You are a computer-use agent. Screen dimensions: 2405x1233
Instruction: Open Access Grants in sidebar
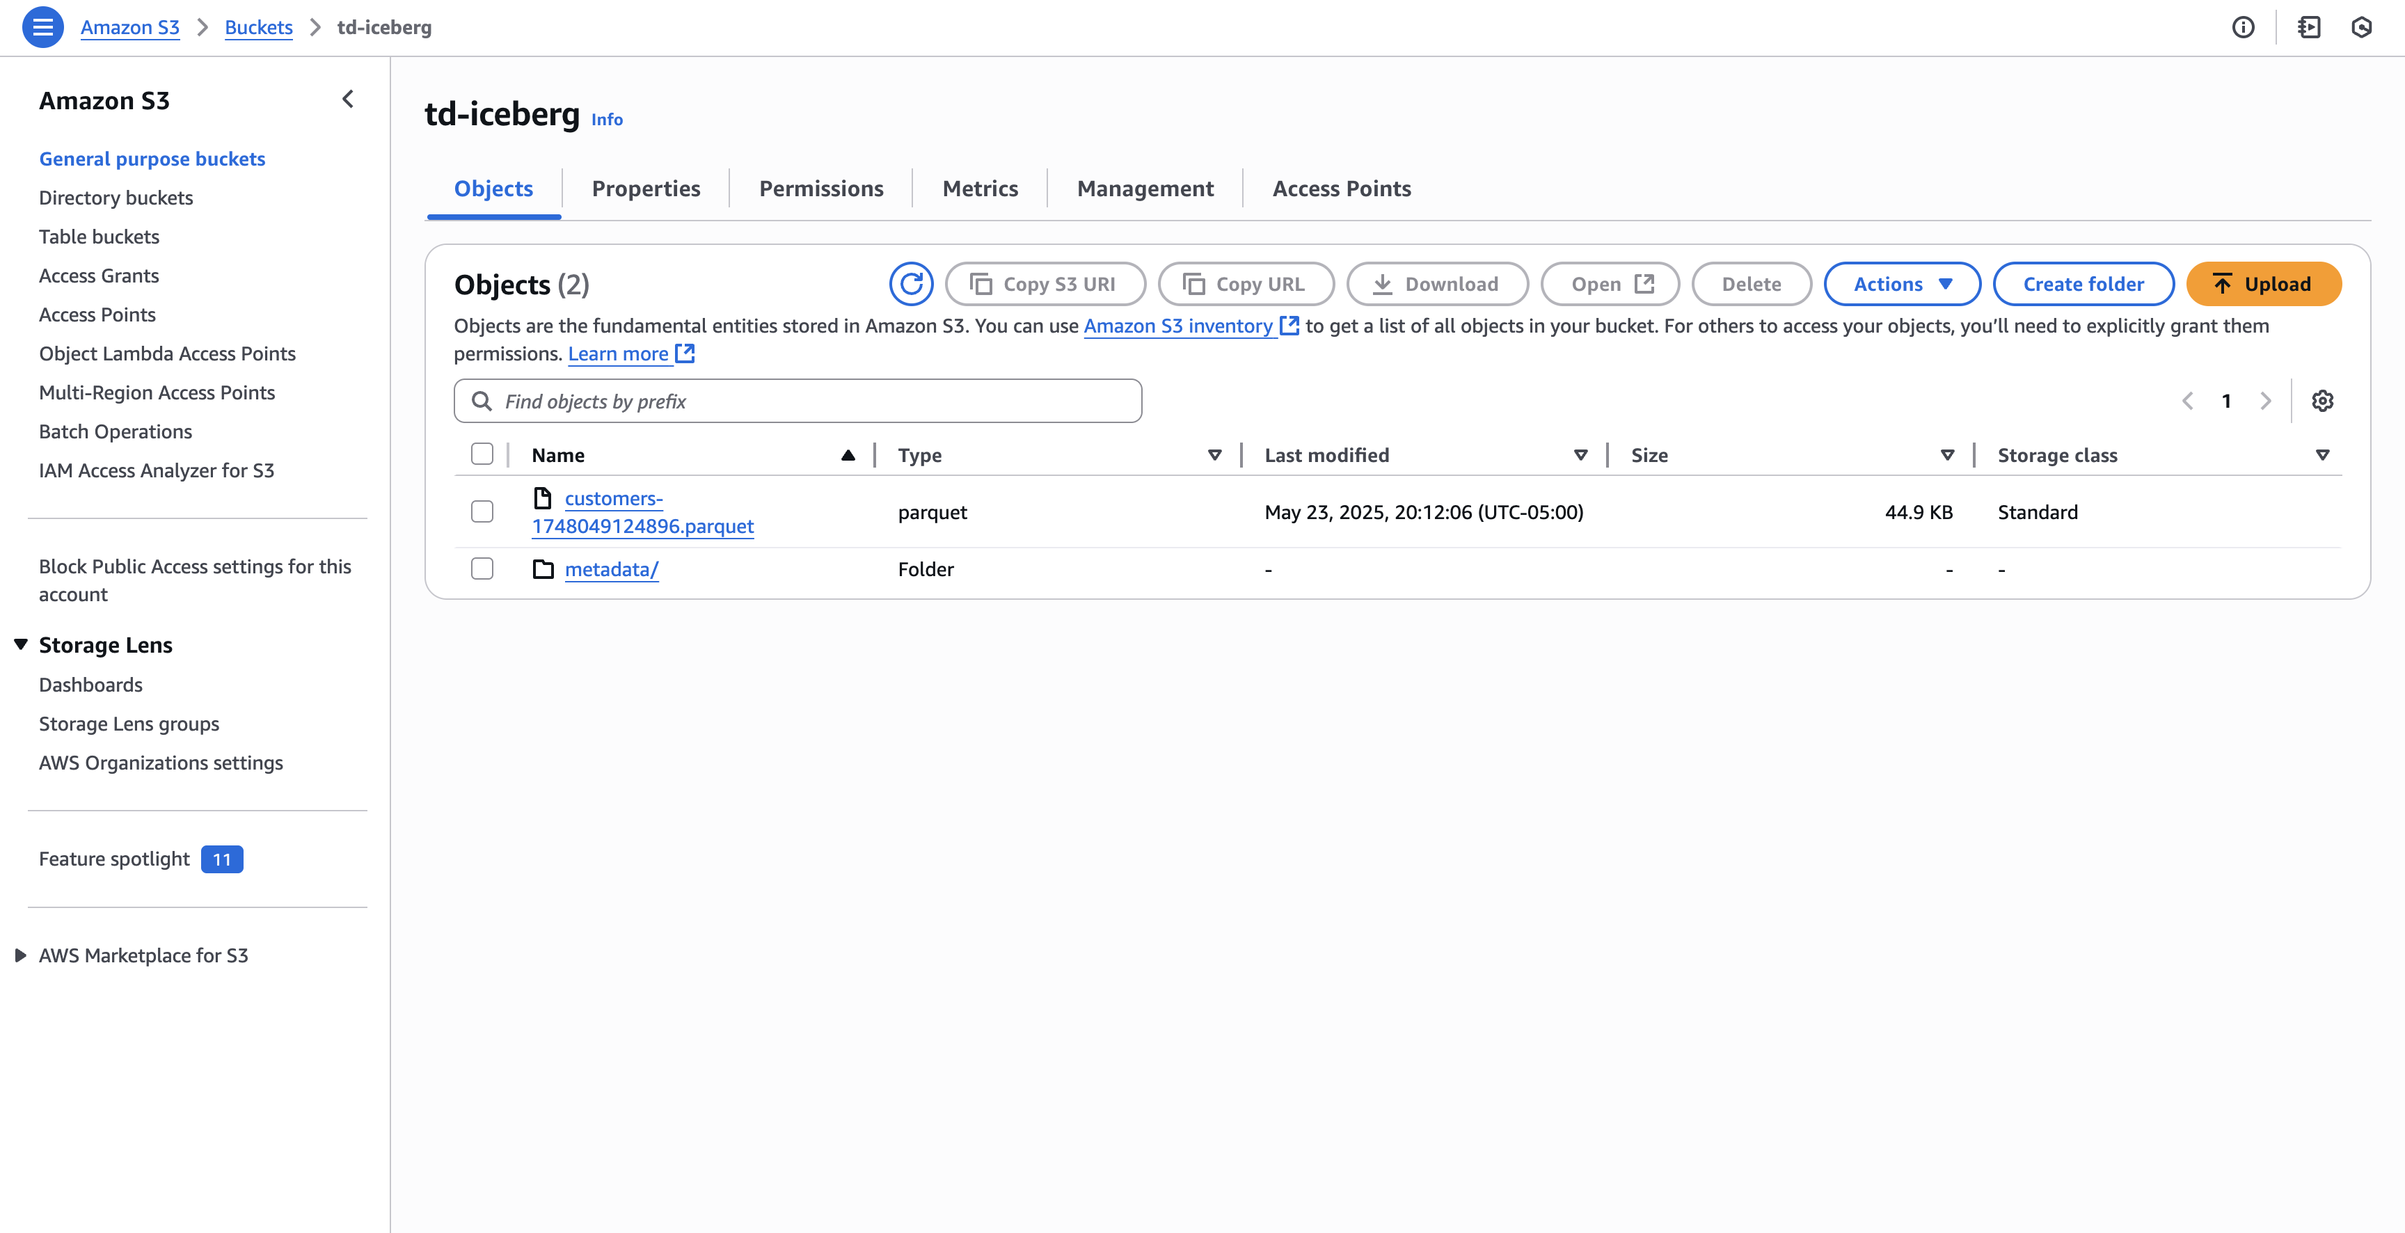click(x=99, y=276)
